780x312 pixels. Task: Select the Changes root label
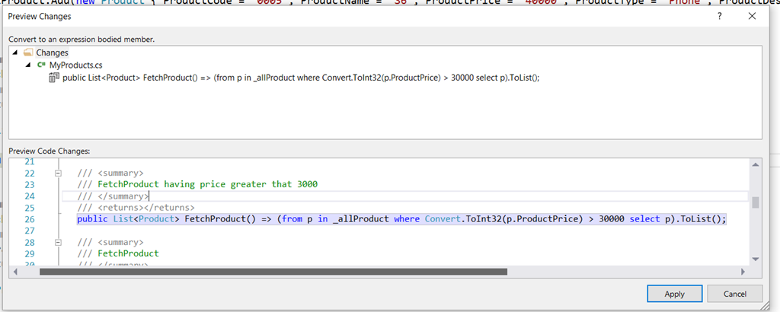(x=52, y=53)
